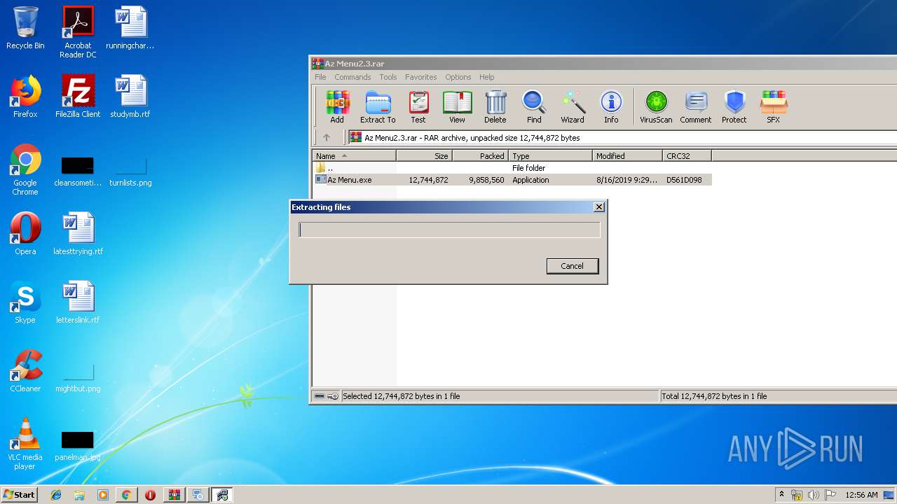Image resolution: width=897 pixels, height=504 pixels.
Task: Open the Options menu
Action: point(458,77)
